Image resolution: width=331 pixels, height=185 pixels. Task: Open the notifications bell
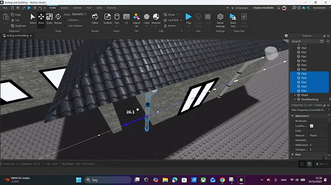279,8
